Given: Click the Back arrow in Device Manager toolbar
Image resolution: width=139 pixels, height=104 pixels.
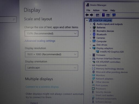Looking at the screenshot, I should 87,15.
